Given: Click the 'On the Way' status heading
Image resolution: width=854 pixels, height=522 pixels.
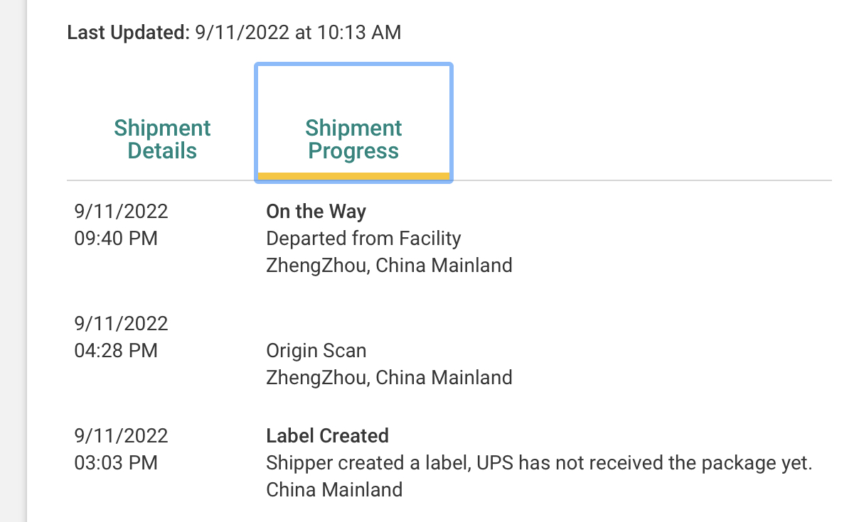Looking at the screenshot, I should (316, 212).
